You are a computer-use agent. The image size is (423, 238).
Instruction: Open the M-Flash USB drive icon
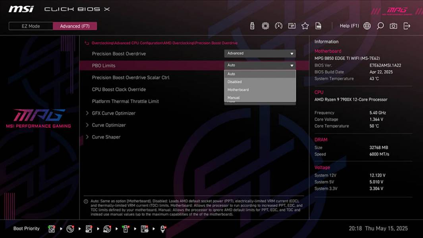click(x=252, y=26)
